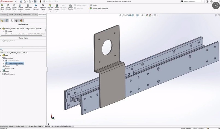The height and width of the screenshot is (129, 220).
Task: Toggle Section View
Action: [x=130, y=15]
